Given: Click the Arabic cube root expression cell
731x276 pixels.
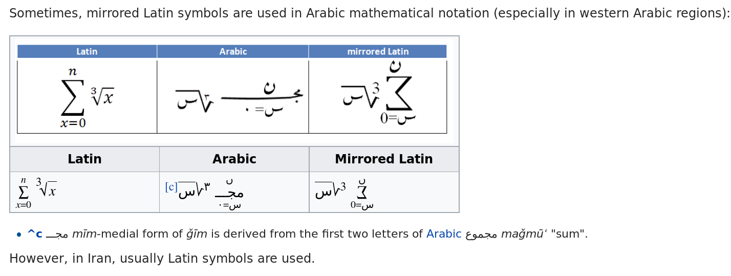Looking at the screenshot, I should 234,192.
